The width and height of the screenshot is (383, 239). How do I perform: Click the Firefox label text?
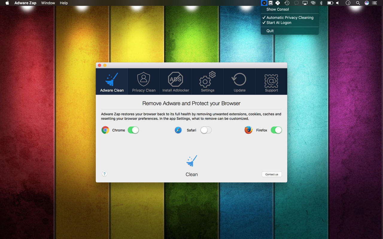(262, 130)
